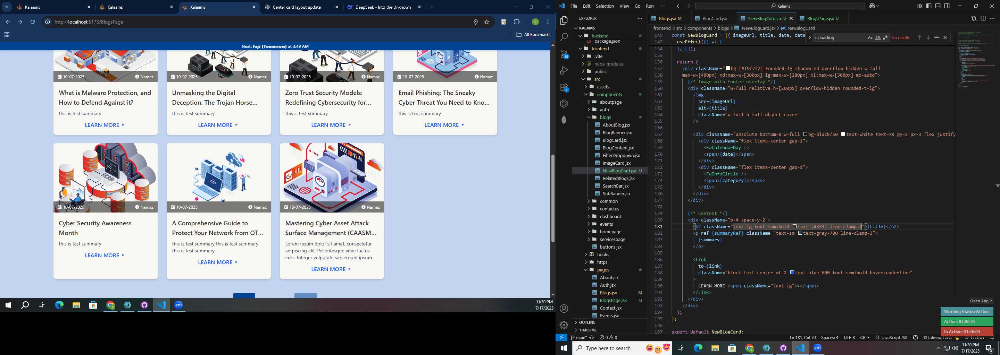Toggle Primary Side Bar visibility
The width and height of the screenshot is (1000, 355).
point(929,6)
